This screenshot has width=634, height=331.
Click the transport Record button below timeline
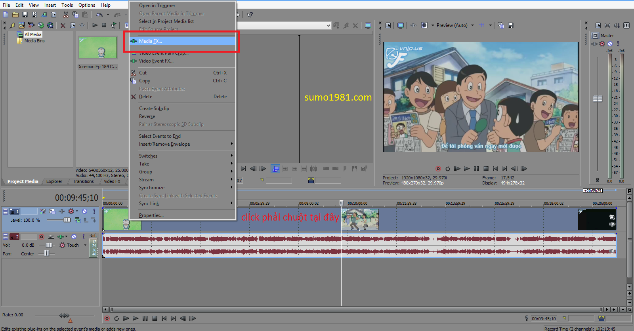pyautogui.click(x=107, y=318)
